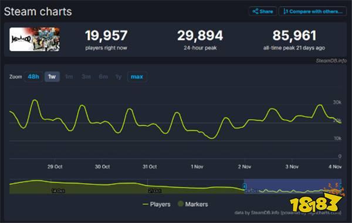Click the left handle of the navigator range
The height and width of the screenshot is (223, 352).
click(x=245, y=186)
